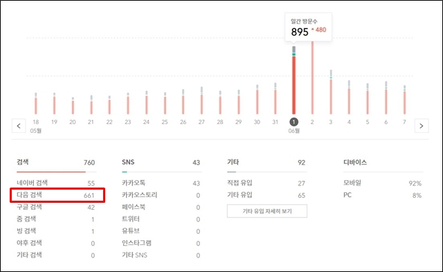
Task: Select the bar for May 23
Action: click(128, 103)
